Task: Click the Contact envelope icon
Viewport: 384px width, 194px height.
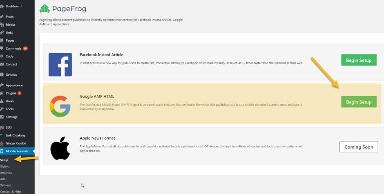Action: (2, 64)
